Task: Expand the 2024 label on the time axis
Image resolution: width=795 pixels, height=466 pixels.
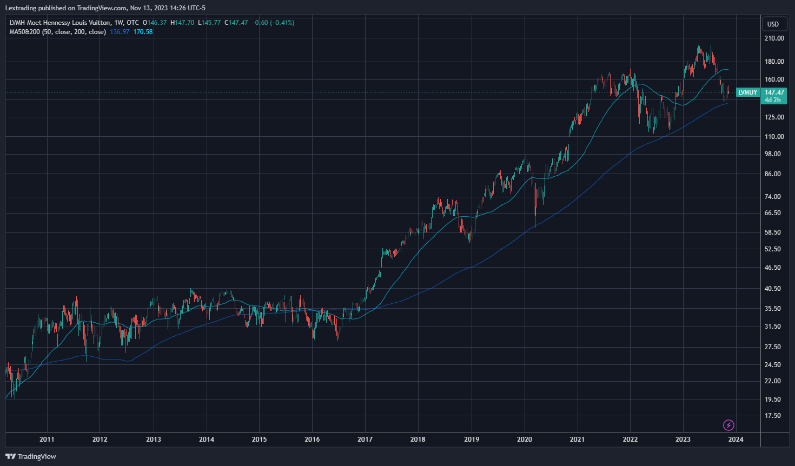Action: tap(736, 440)
